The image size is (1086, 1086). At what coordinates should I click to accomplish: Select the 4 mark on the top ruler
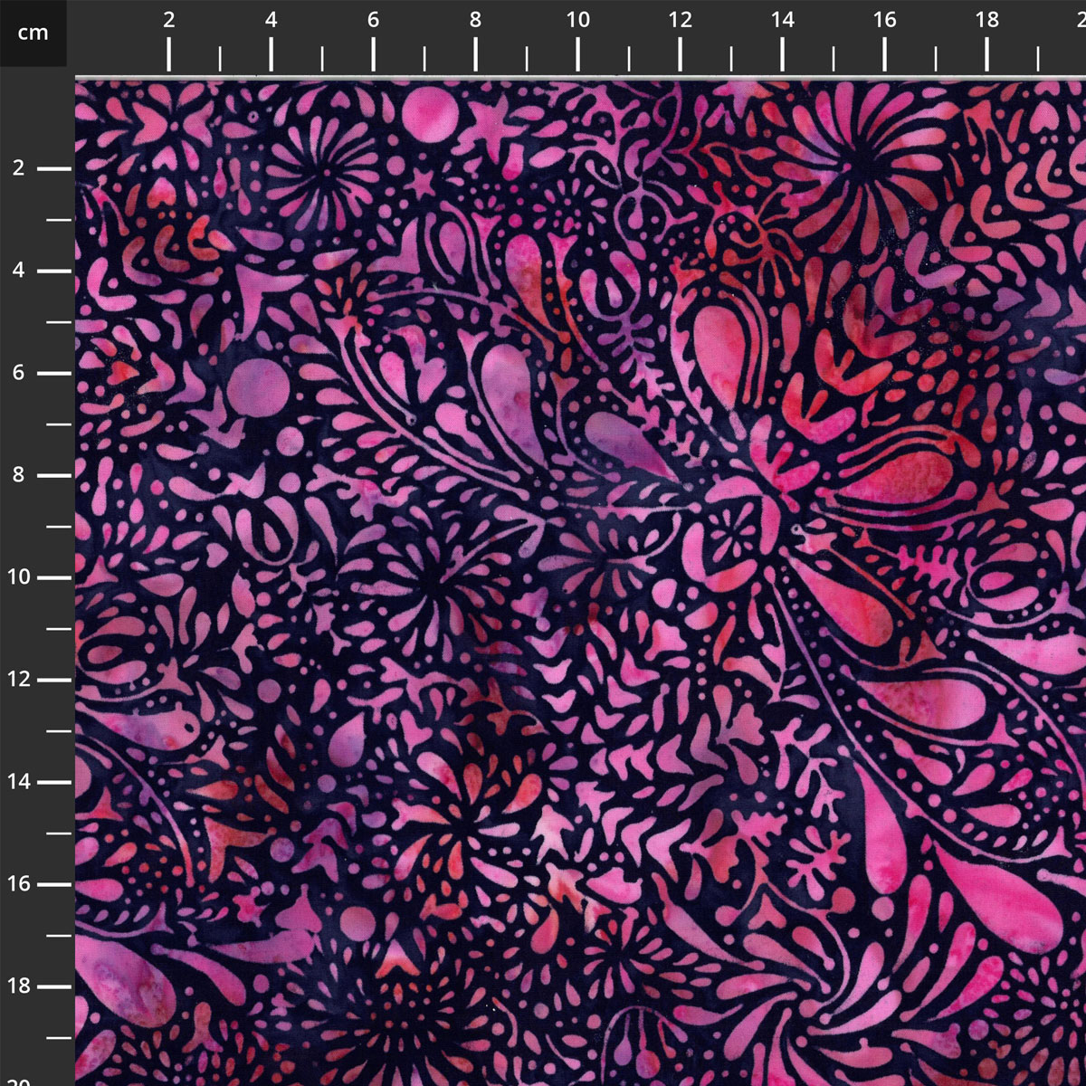point(271,21)
